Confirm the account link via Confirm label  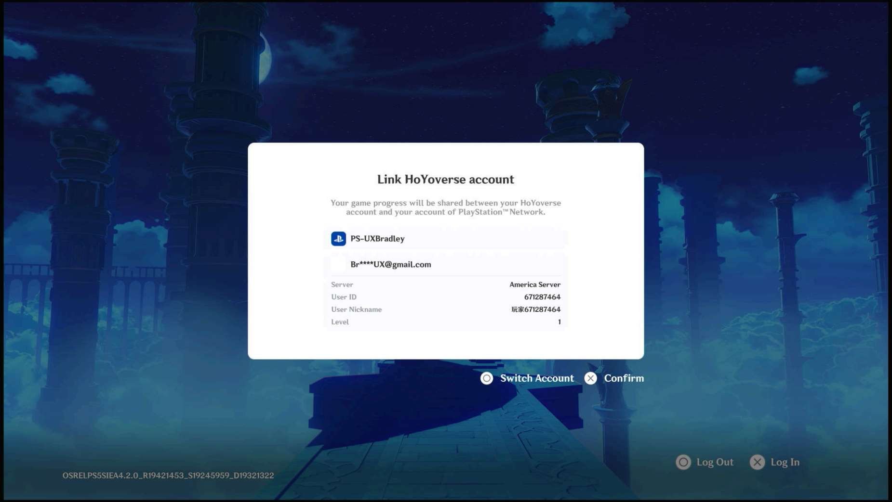tap(624, 378)
